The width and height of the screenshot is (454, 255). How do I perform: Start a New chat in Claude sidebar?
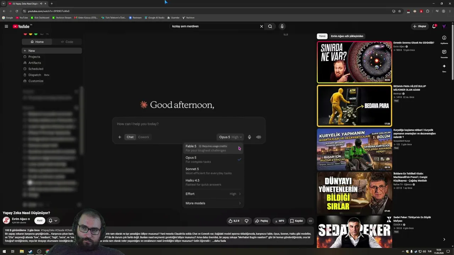[52, 51]
